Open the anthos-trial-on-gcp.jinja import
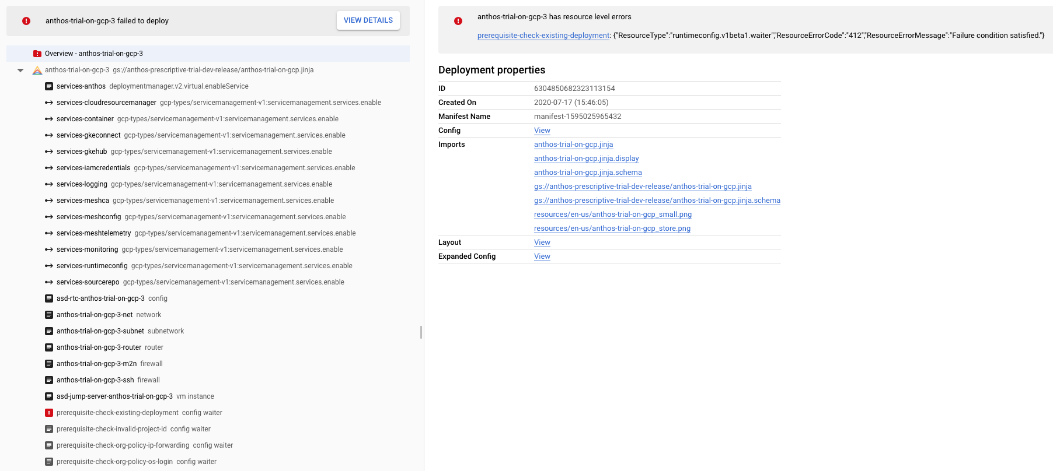The height and width of the screenshot is (471, 1053). pyautogui.click(x=574, y=145)
